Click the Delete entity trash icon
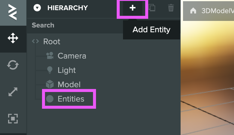 pyautogui.click(x=171, y=8)
